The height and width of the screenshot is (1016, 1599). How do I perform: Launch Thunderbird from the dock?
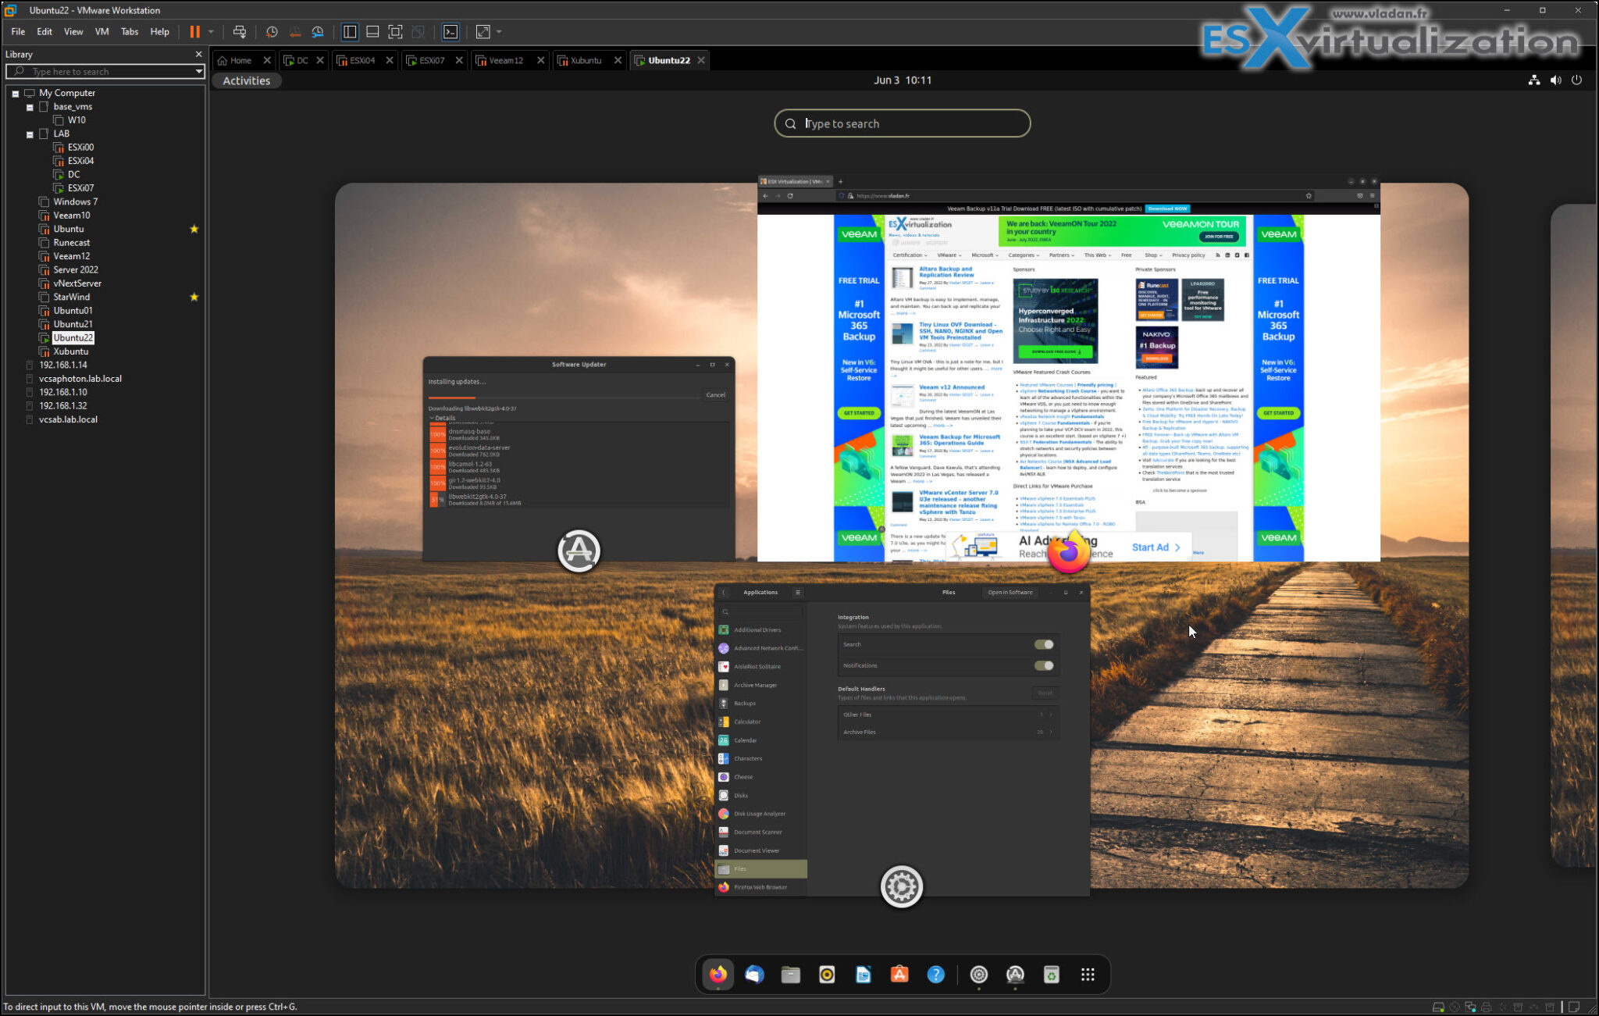[x=753, y=975]
